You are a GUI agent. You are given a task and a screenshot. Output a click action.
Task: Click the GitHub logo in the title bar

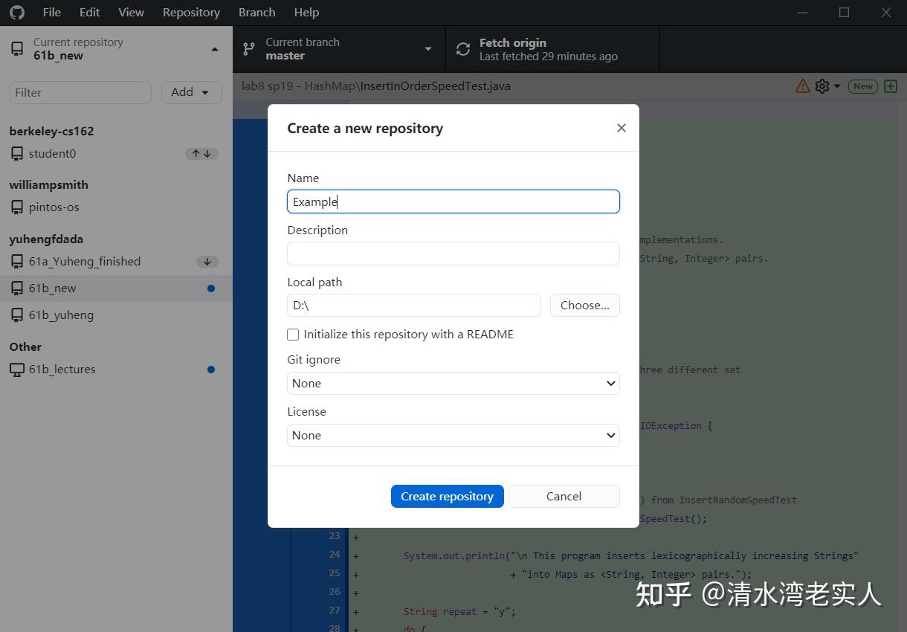click(16, 12)
